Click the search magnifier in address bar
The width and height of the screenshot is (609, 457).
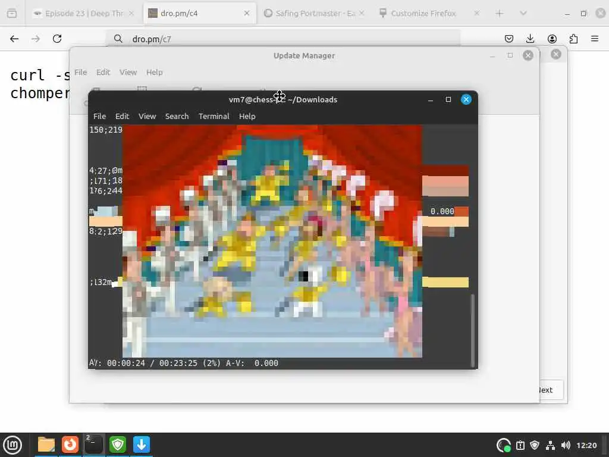tap(118, 39)
